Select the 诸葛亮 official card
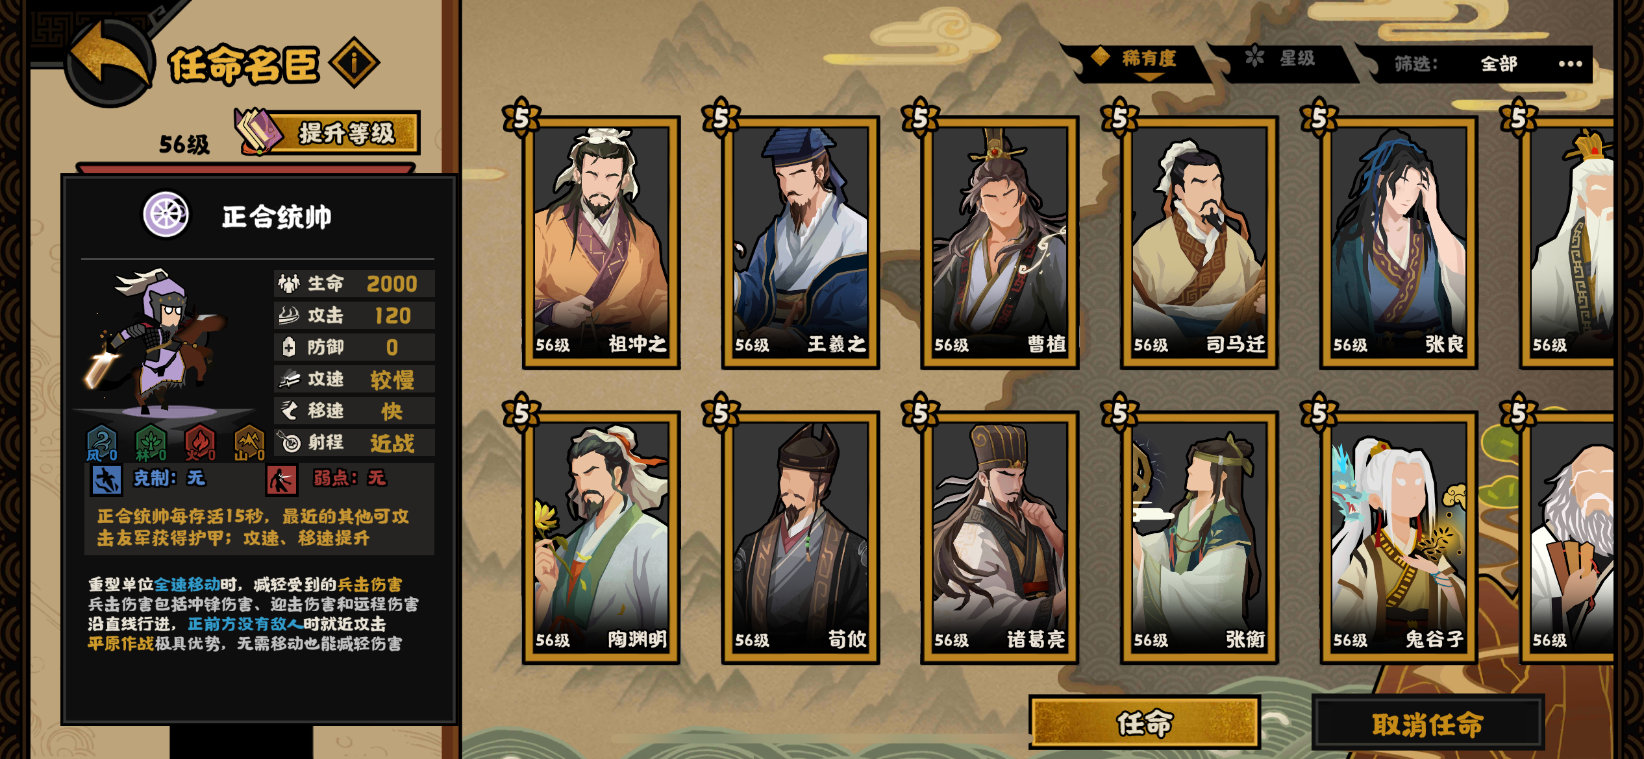 pyautogui.click(x=999, y=536)
